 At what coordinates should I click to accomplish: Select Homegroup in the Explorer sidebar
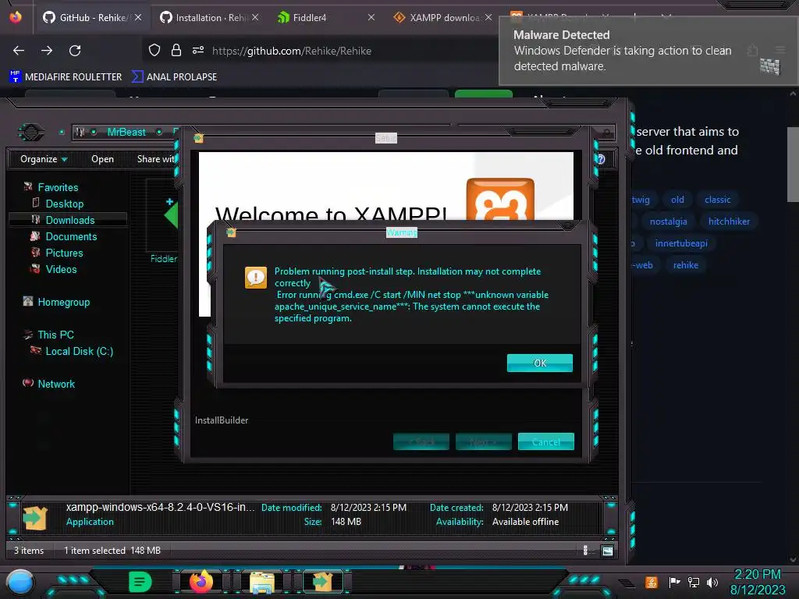point(63,302)
